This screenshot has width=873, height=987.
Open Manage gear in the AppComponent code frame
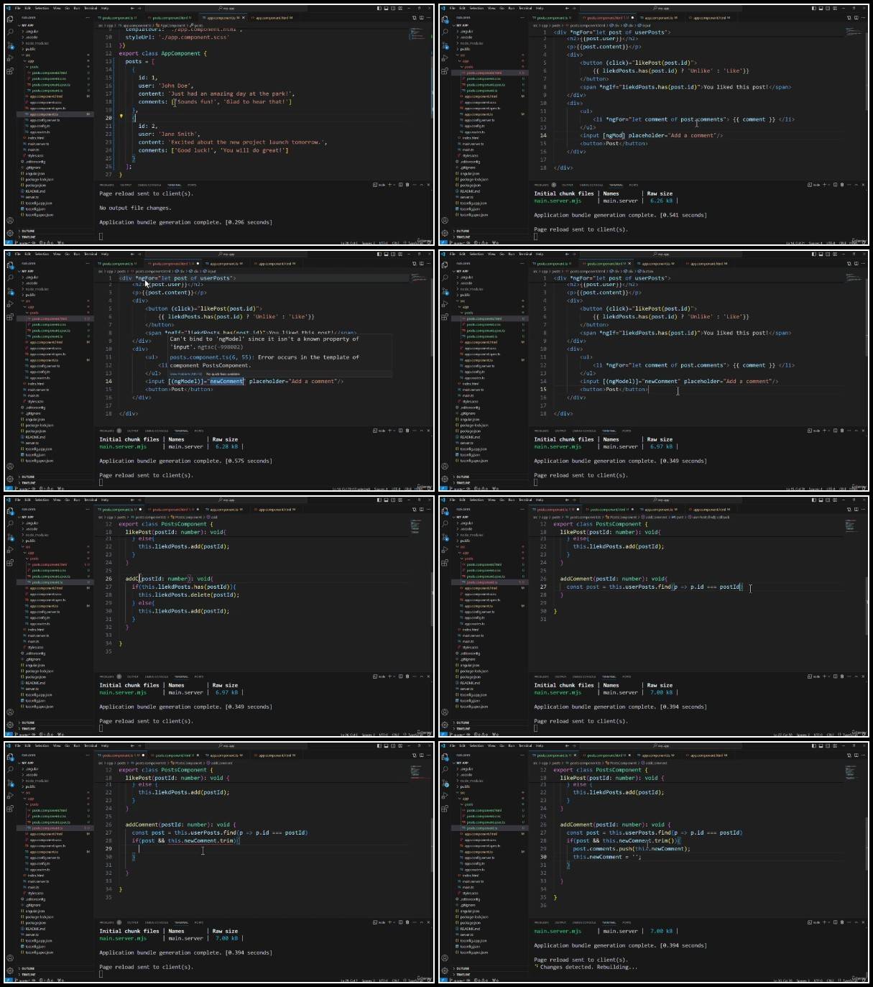10,232
